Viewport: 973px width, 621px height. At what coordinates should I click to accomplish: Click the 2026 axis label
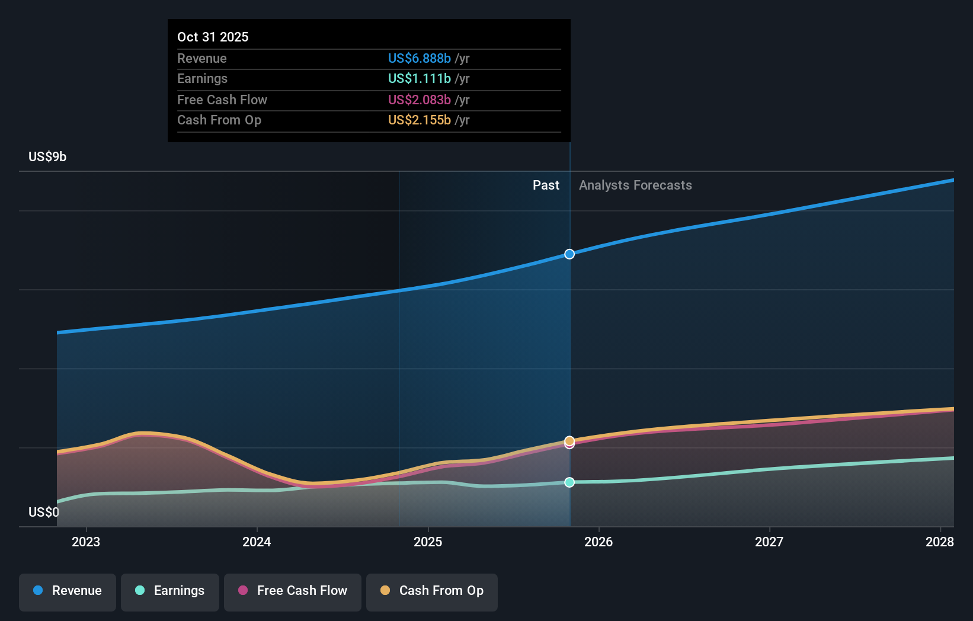click(x=599, y=542)
